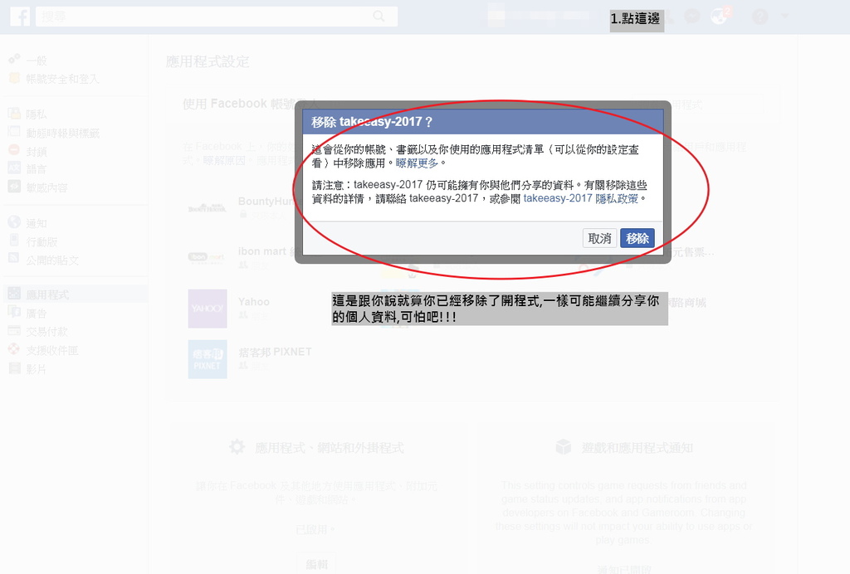This screenshot has height=574, width=850.
Task: Click the 應用程式設定 page heading
Action: coord(208,61)
